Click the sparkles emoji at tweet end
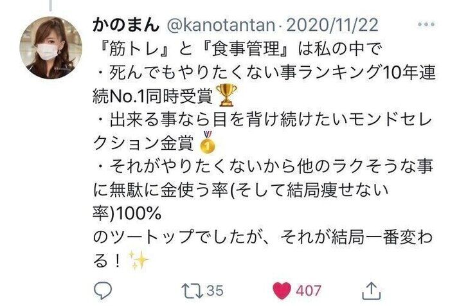 [138, 260]
